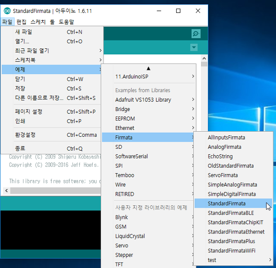This screenshot has width=276, height=268.
Task: Expand the test submenu arrow
Action: tap(270, 260)
